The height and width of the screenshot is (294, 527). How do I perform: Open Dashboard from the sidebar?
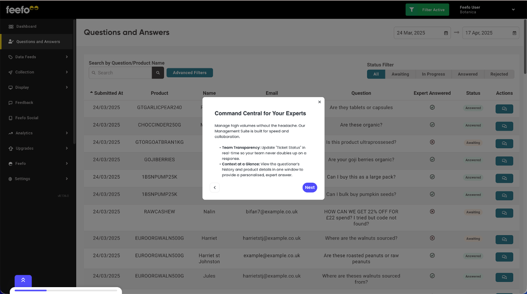click(x=26, y=27)
